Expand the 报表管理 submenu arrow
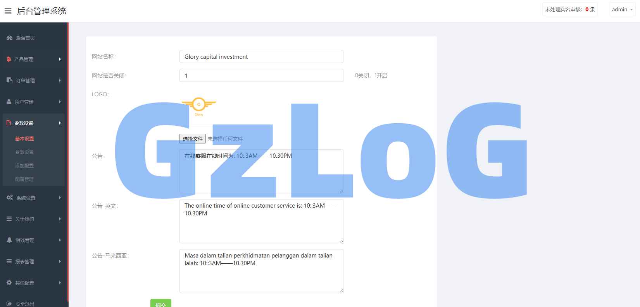 (x=60, y=261)
